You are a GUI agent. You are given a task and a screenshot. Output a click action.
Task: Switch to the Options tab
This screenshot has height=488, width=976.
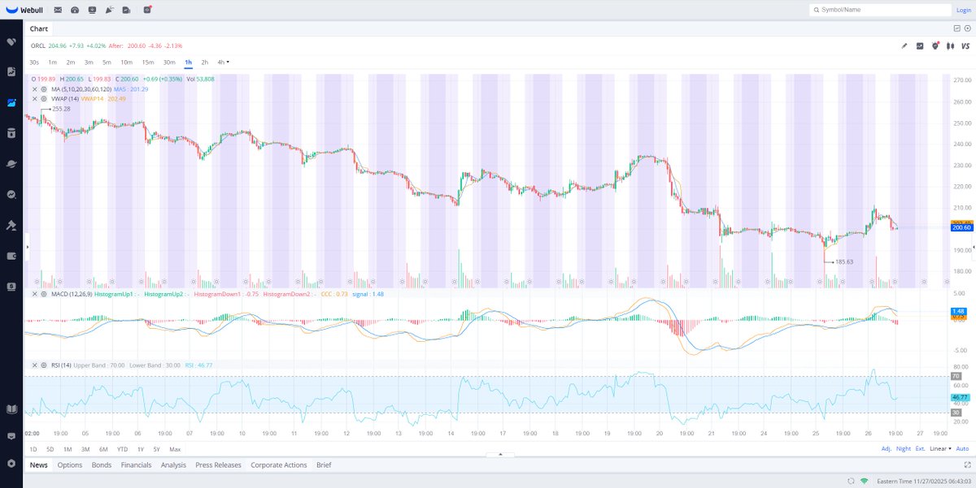pyautogui.click(x=70, y=465)
